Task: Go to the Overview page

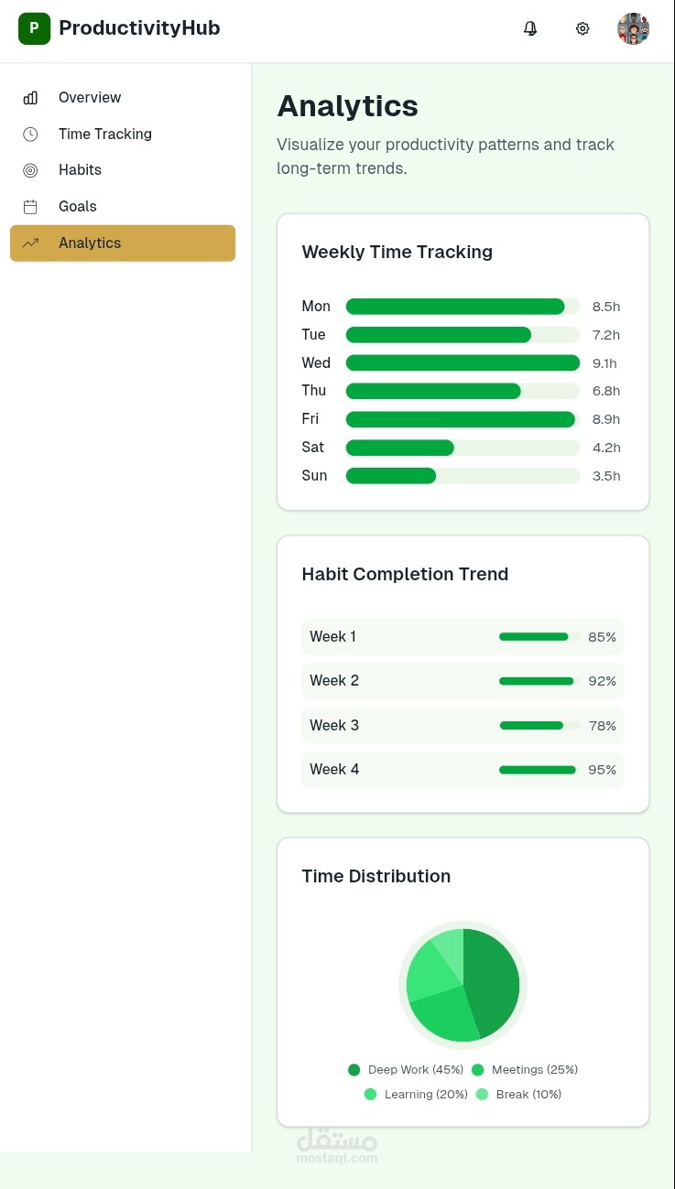Action: (x=90, y=98)
